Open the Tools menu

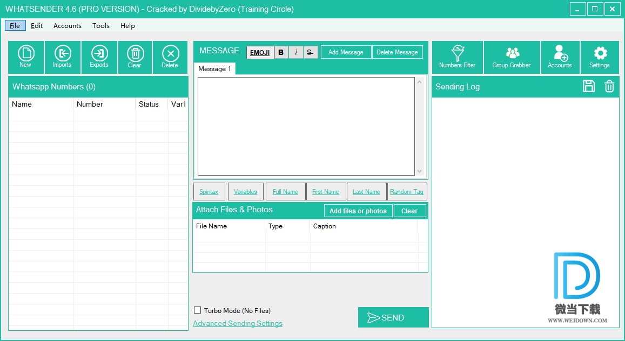[x=101, y=25]
